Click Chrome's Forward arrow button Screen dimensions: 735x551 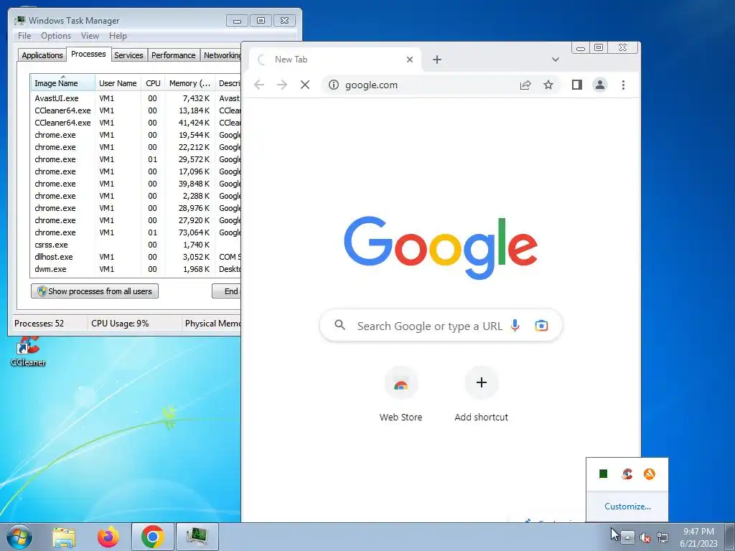281,85
